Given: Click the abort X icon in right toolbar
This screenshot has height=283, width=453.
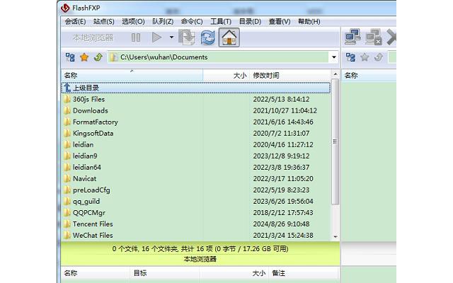Looking at the screenshot, I should tap(391, 37).
